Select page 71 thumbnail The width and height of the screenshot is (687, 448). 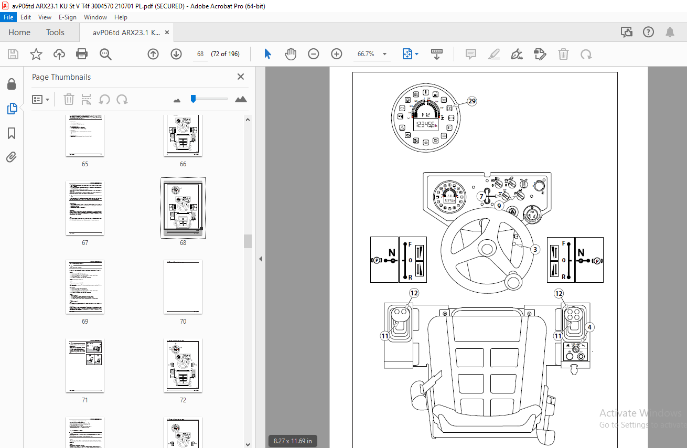85,366
